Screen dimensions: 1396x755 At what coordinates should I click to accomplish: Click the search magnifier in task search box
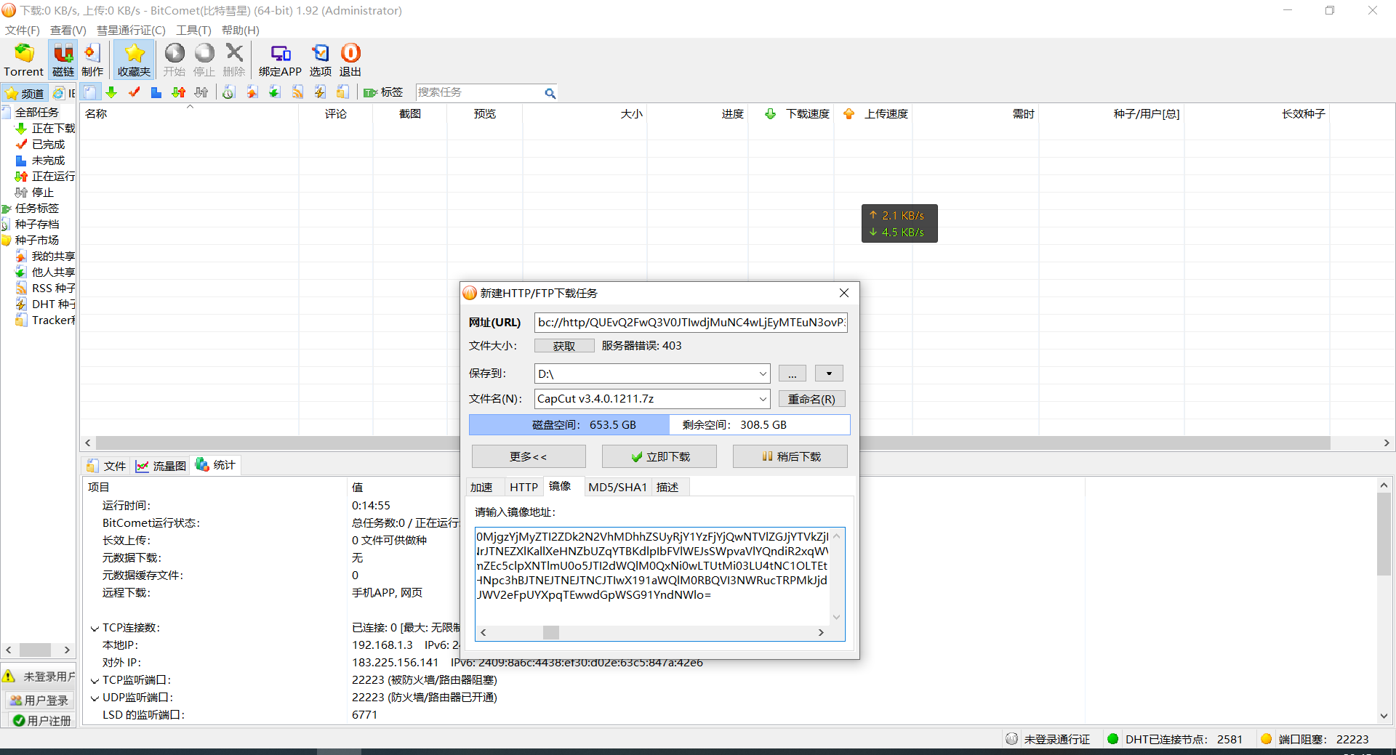[x=550, y=93]
